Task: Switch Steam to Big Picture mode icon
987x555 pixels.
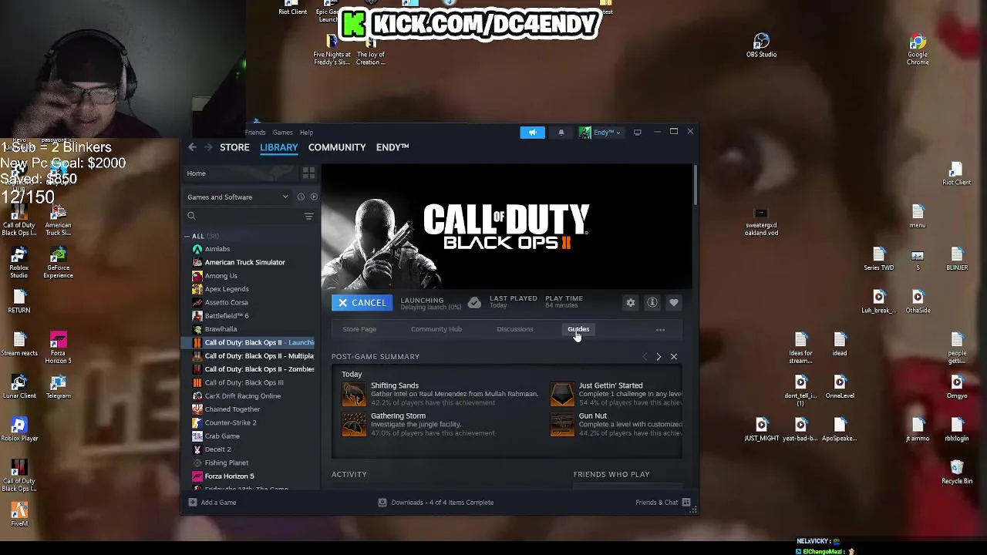Action: point(637,133)
